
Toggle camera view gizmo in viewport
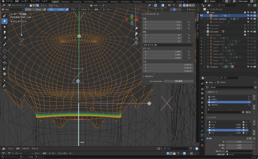(x=136, y=38)
